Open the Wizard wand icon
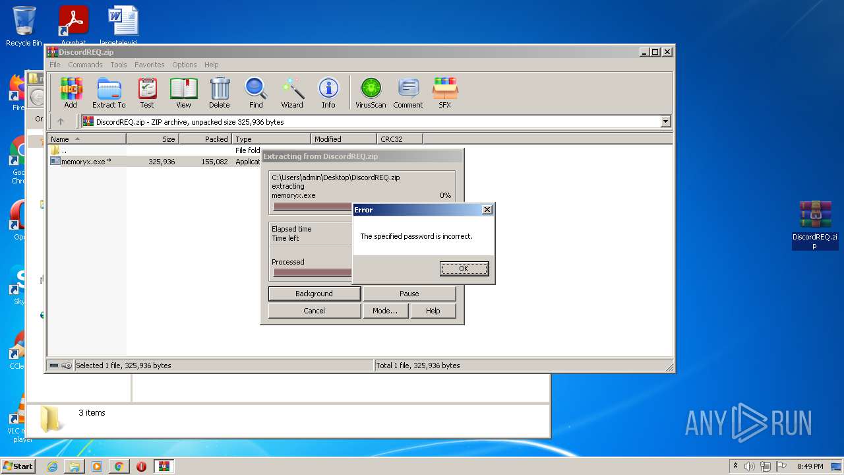The height and width of the screenshot is (475, 844). [292, 93]
